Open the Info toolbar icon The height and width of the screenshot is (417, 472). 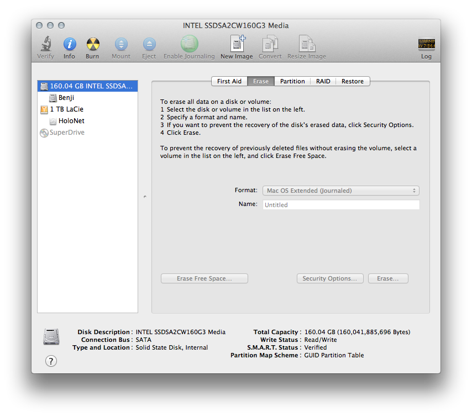point(70,44)
